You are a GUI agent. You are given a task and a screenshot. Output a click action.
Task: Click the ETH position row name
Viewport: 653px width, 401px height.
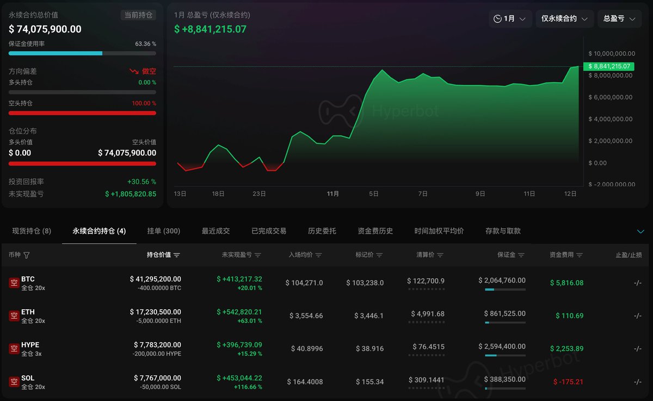point(28,312)
